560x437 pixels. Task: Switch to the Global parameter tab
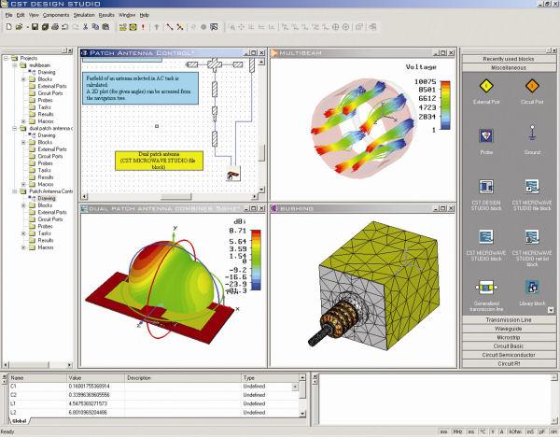click(x=18, y=422)
